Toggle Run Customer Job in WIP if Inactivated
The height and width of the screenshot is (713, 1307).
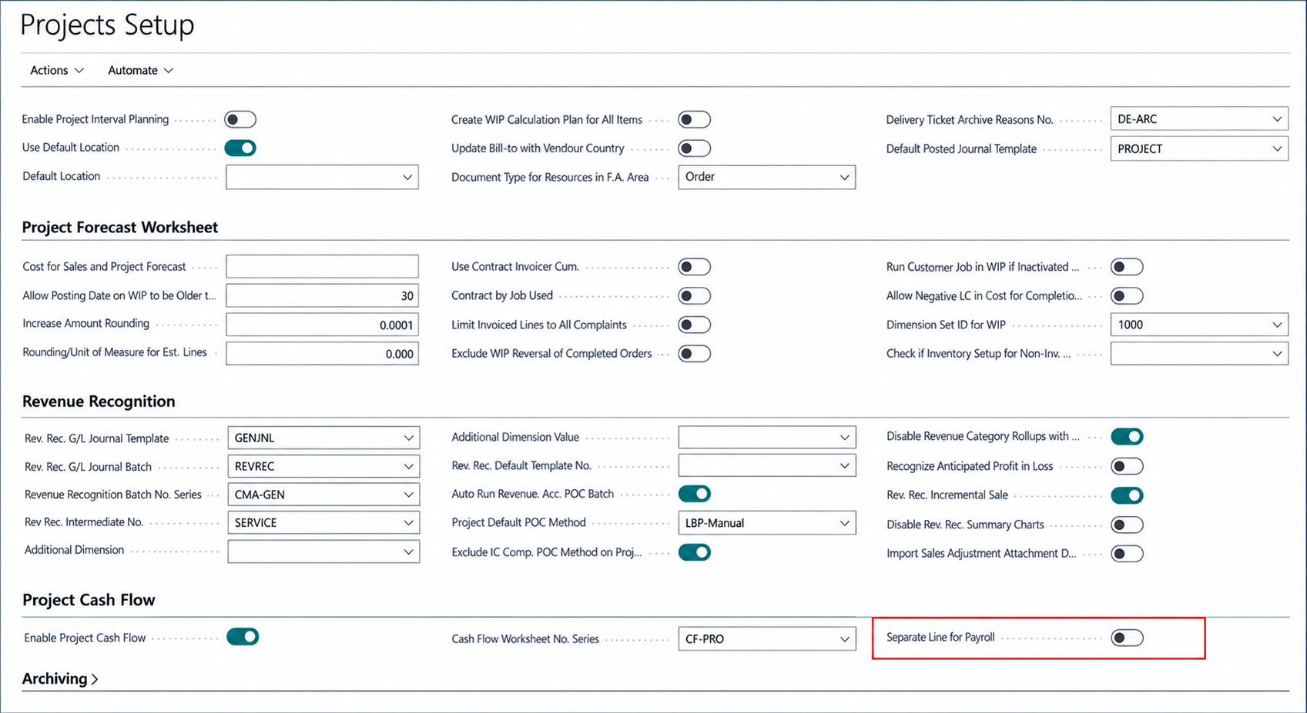tap(1127, 267)
